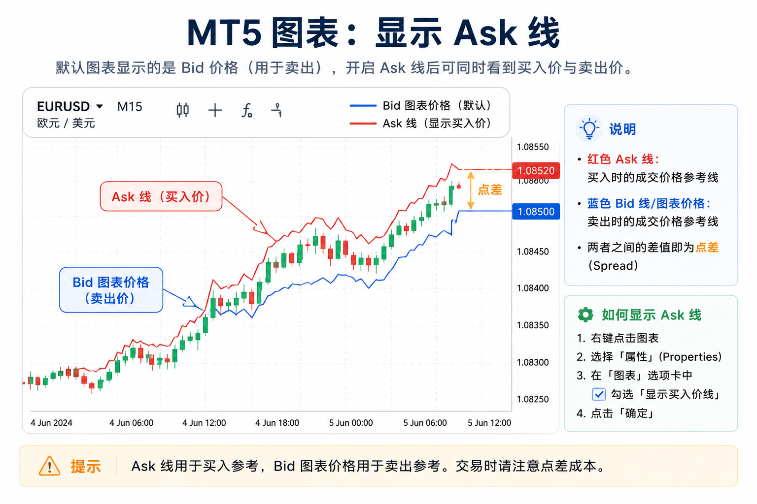Click the "Bid 图表价格（卖出价）" callout label
This screenshot has width=757, height=504.
point(111,290)
